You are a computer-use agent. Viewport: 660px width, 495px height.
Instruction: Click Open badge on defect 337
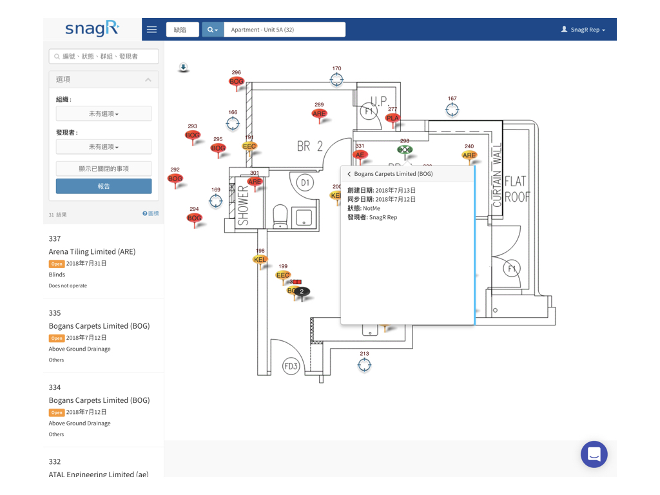(x=57, y=264)
